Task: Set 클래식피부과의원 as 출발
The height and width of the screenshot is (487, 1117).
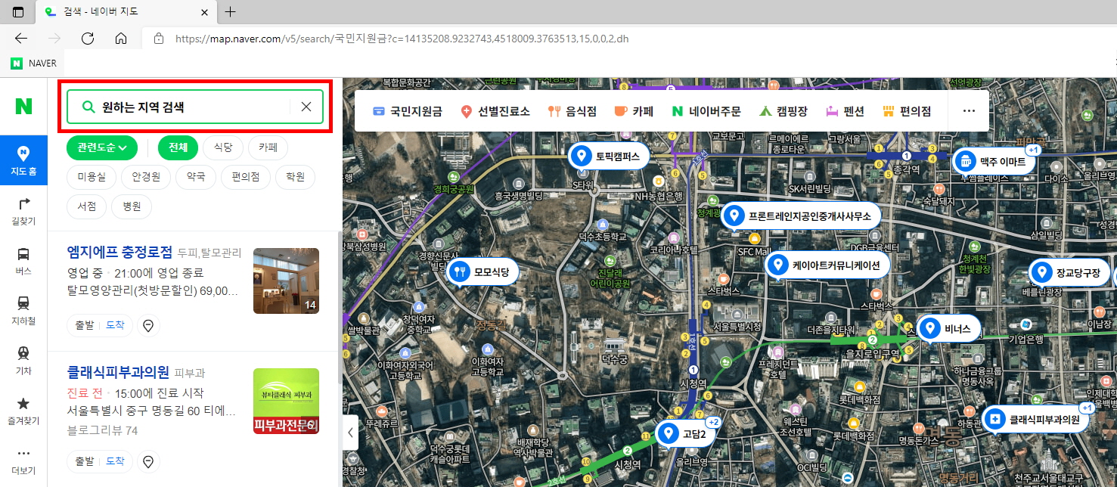Action: 84,461
